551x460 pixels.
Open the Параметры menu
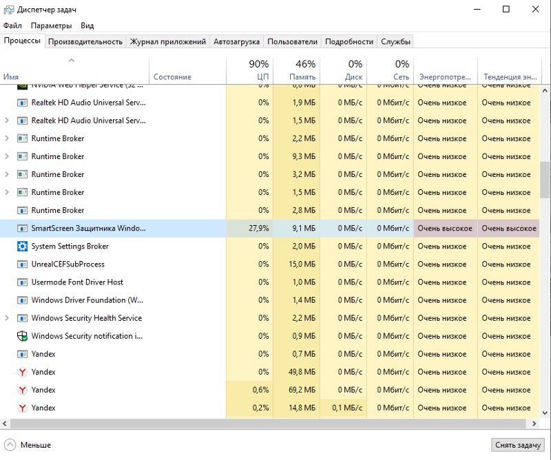pos(51,25)
